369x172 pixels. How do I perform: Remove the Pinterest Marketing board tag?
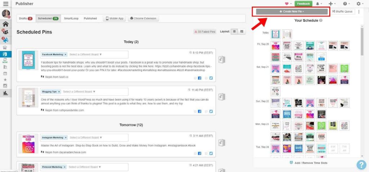(65, 167)
